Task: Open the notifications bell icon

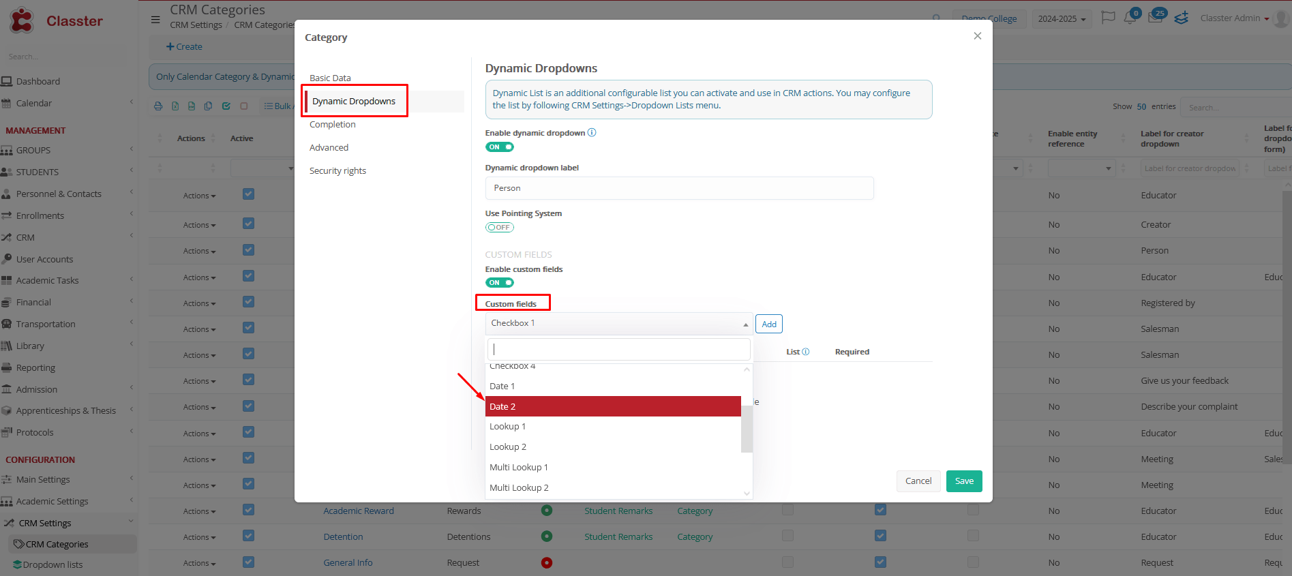Action: coord(1130,18)
